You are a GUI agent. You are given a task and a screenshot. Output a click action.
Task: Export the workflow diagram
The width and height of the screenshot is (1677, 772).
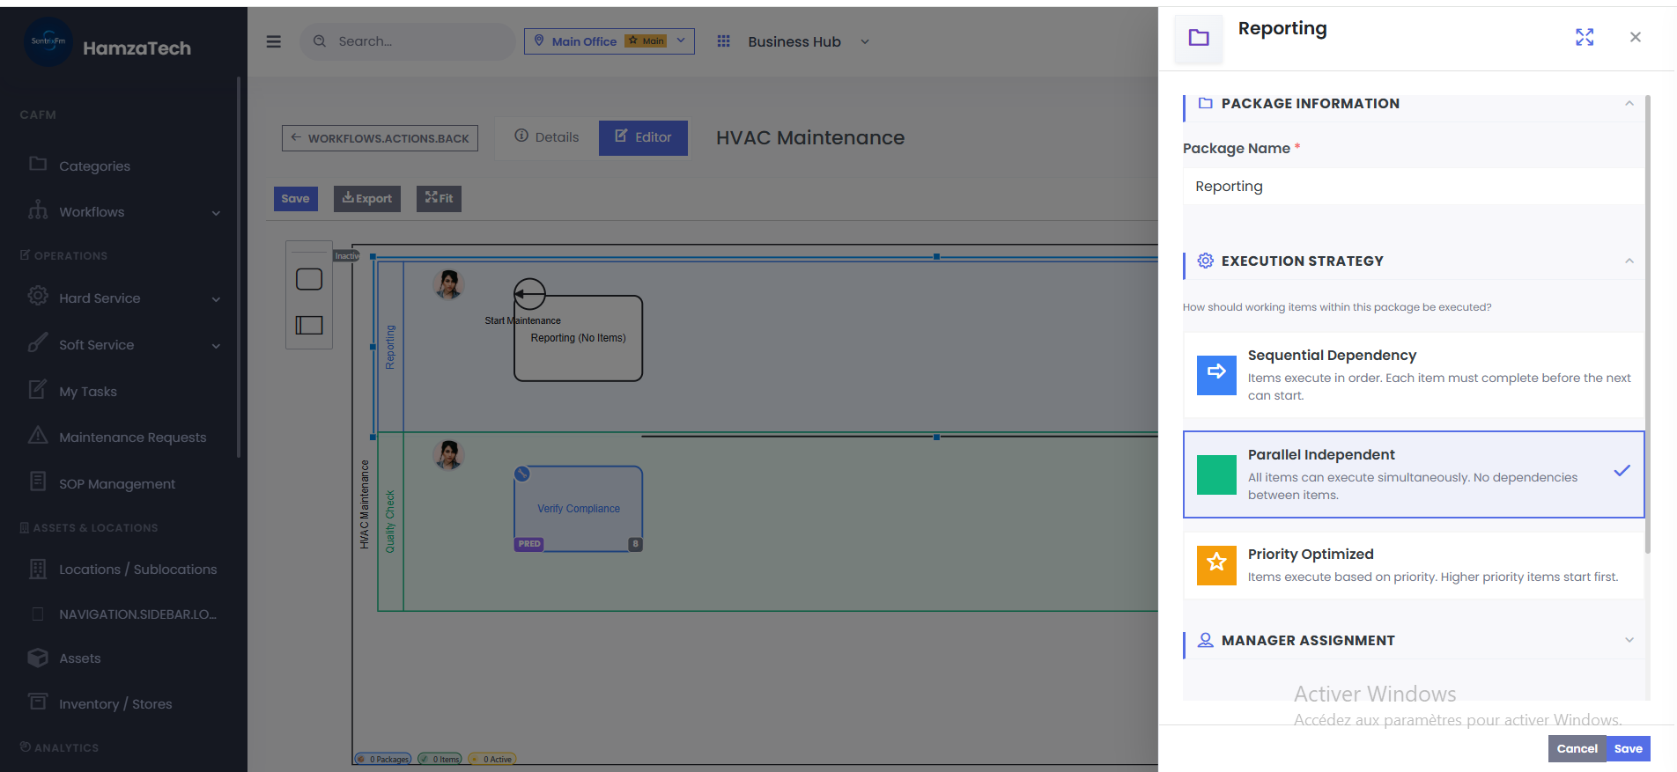(366, 198)
